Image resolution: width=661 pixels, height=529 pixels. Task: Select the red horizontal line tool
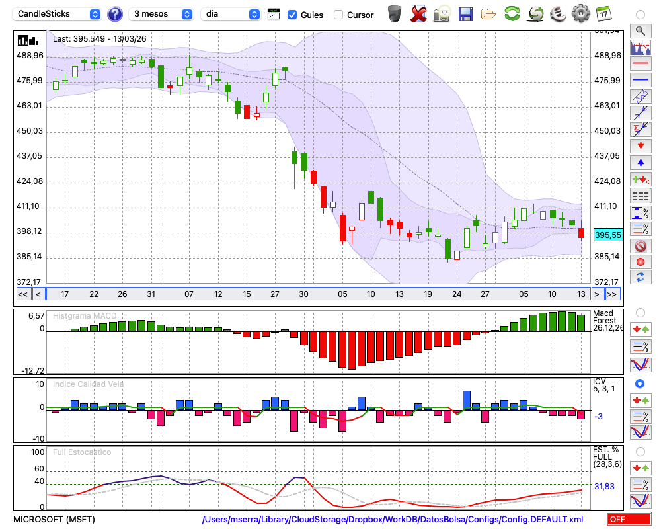click(x=640, y=64)
